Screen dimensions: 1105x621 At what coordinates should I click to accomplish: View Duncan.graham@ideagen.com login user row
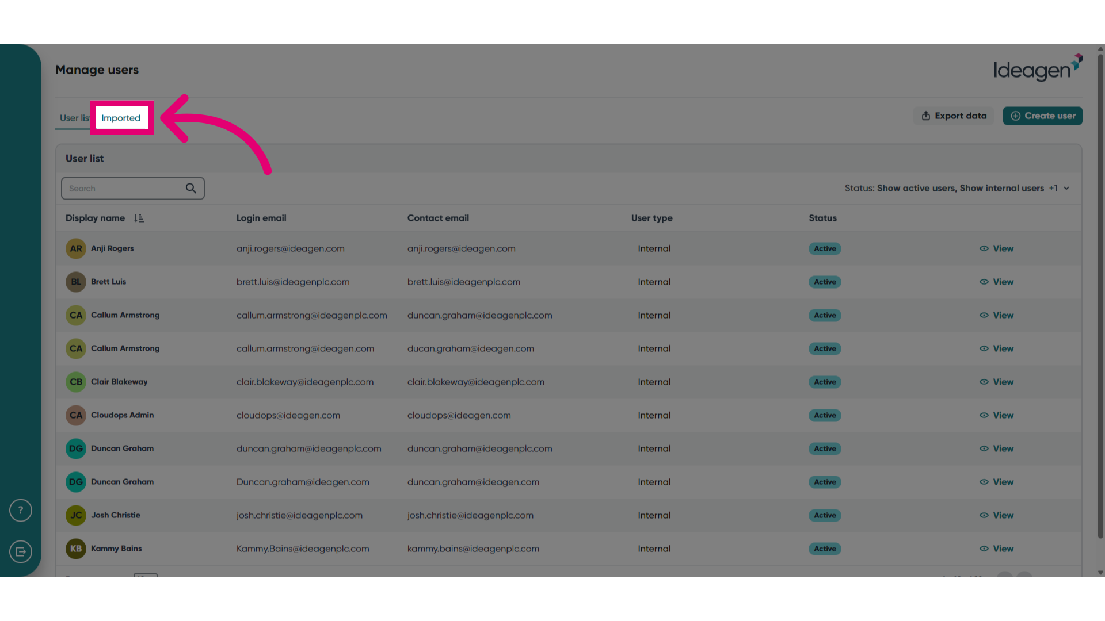pyautogui.click(x=997, y=482)
